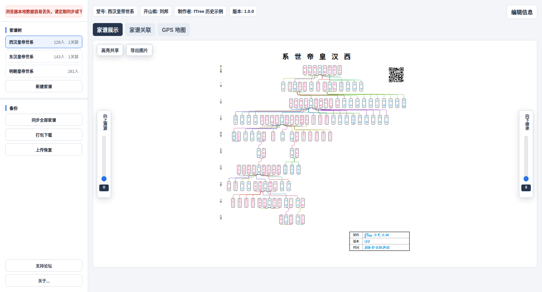This screenshot has width=542, height=292.
Task: Click the red data-loss warning banner
Action: click(x=44, y=12)
